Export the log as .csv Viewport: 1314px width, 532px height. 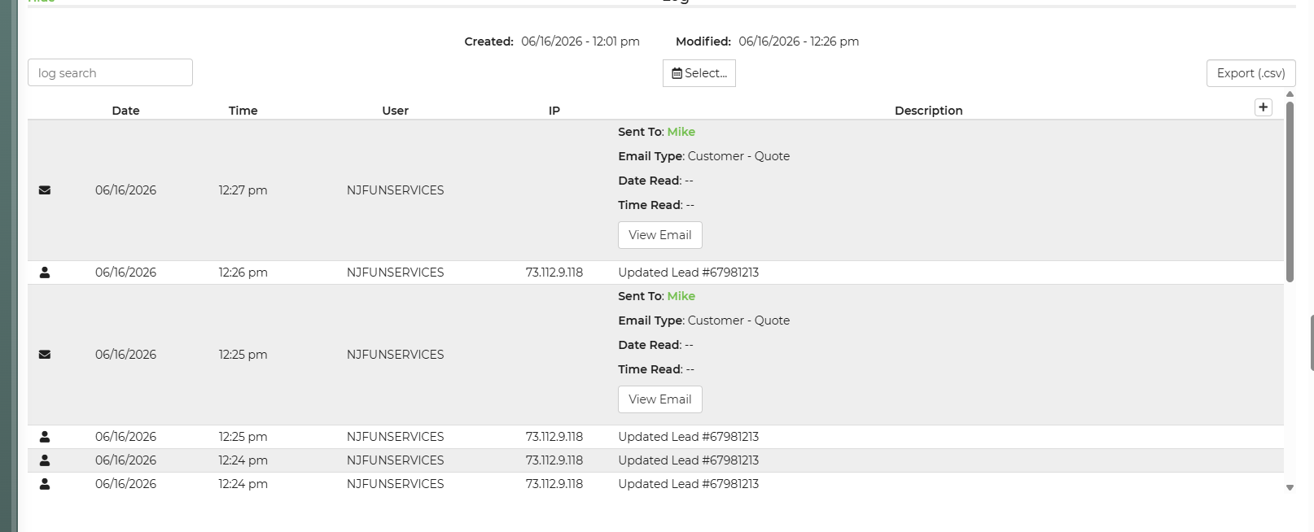1250,73
